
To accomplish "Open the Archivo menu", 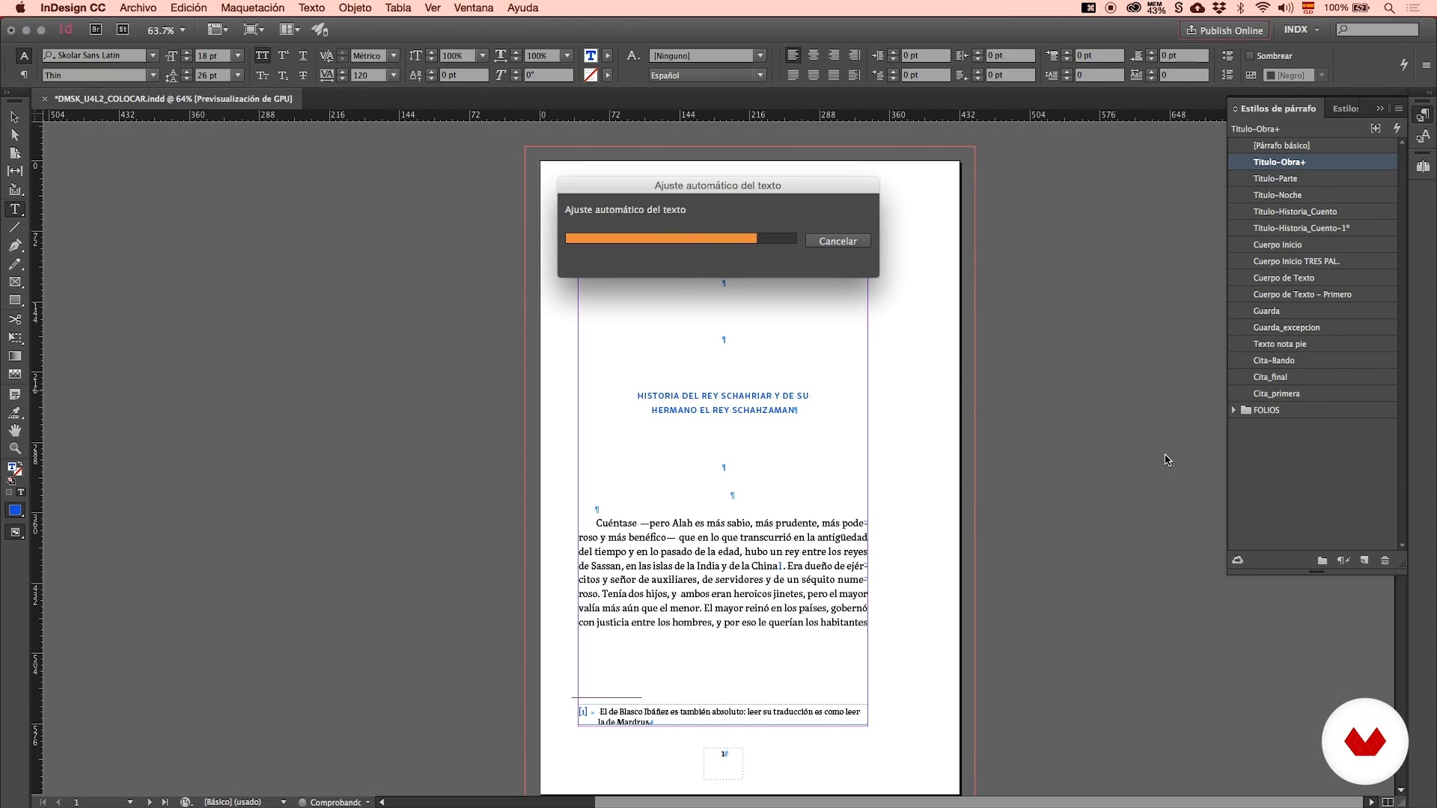I will (x=138, y=7).
